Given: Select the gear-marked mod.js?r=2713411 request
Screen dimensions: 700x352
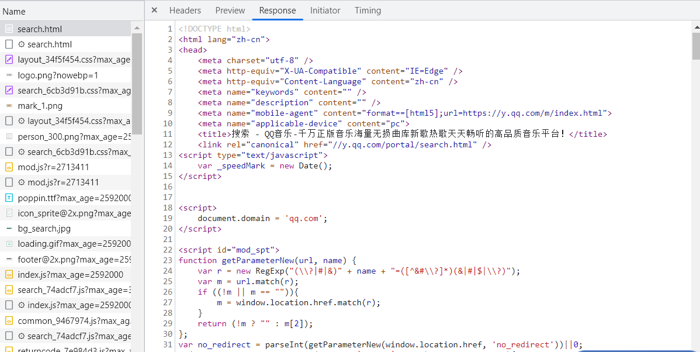Looking at the screenshot, I should pyautogui.click(x=65, y=182).
